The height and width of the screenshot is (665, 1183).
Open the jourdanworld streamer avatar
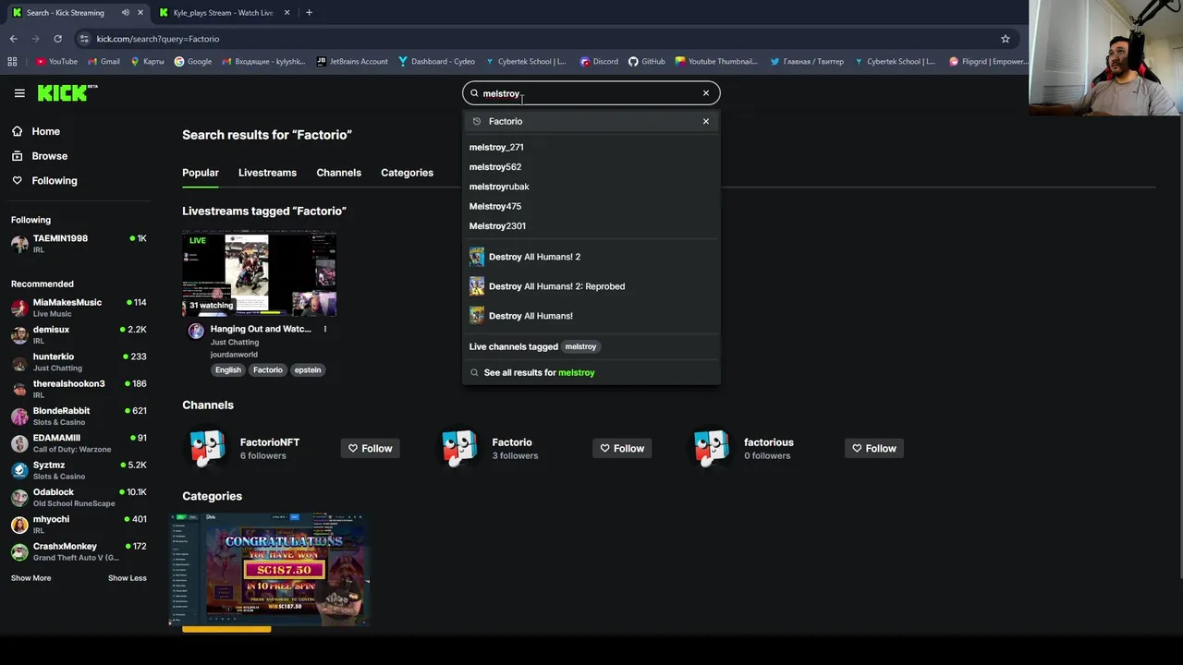[196, 331]
